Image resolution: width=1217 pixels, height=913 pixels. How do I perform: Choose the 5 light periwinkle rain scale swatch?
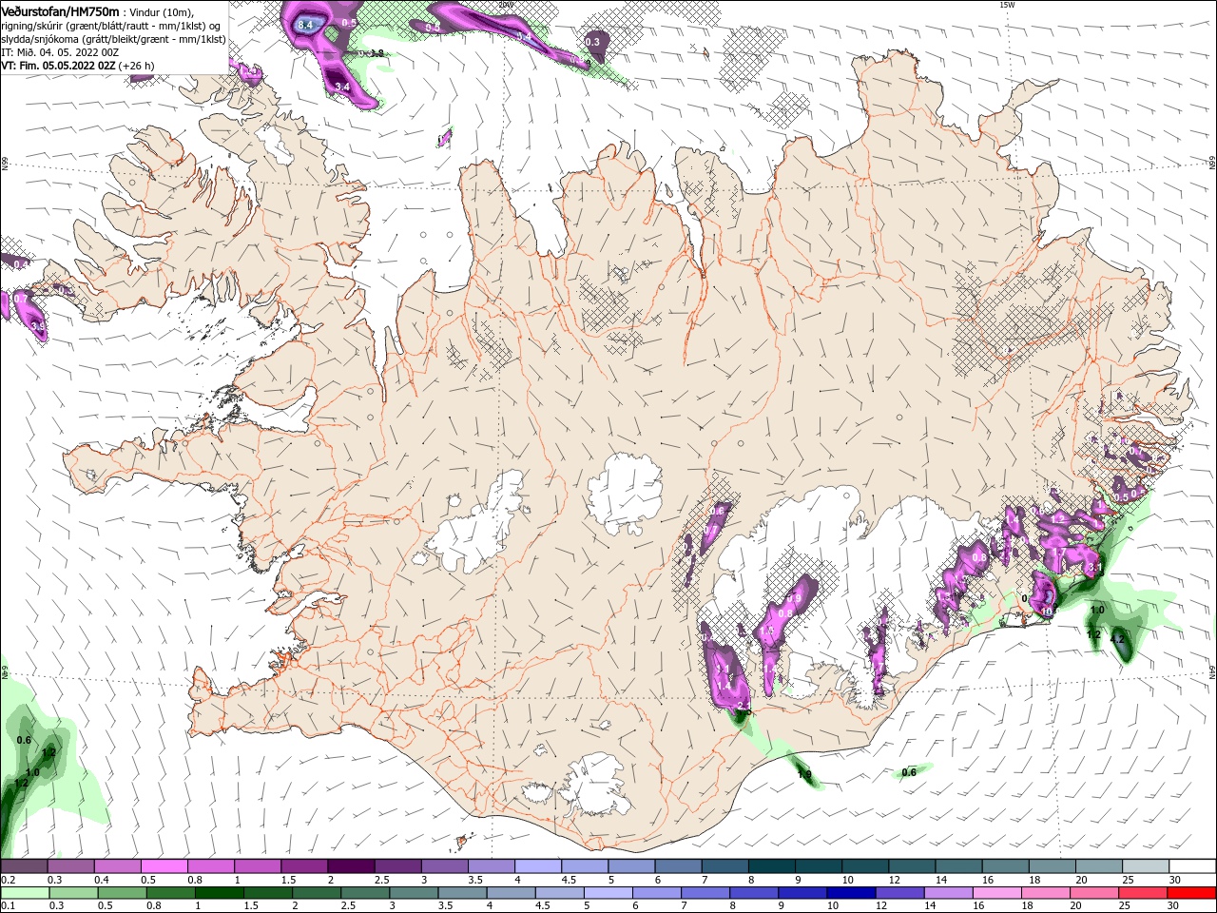click(608, 893)
